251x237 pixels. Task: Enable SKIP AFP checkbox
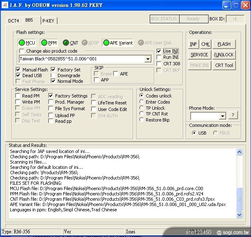96,80
